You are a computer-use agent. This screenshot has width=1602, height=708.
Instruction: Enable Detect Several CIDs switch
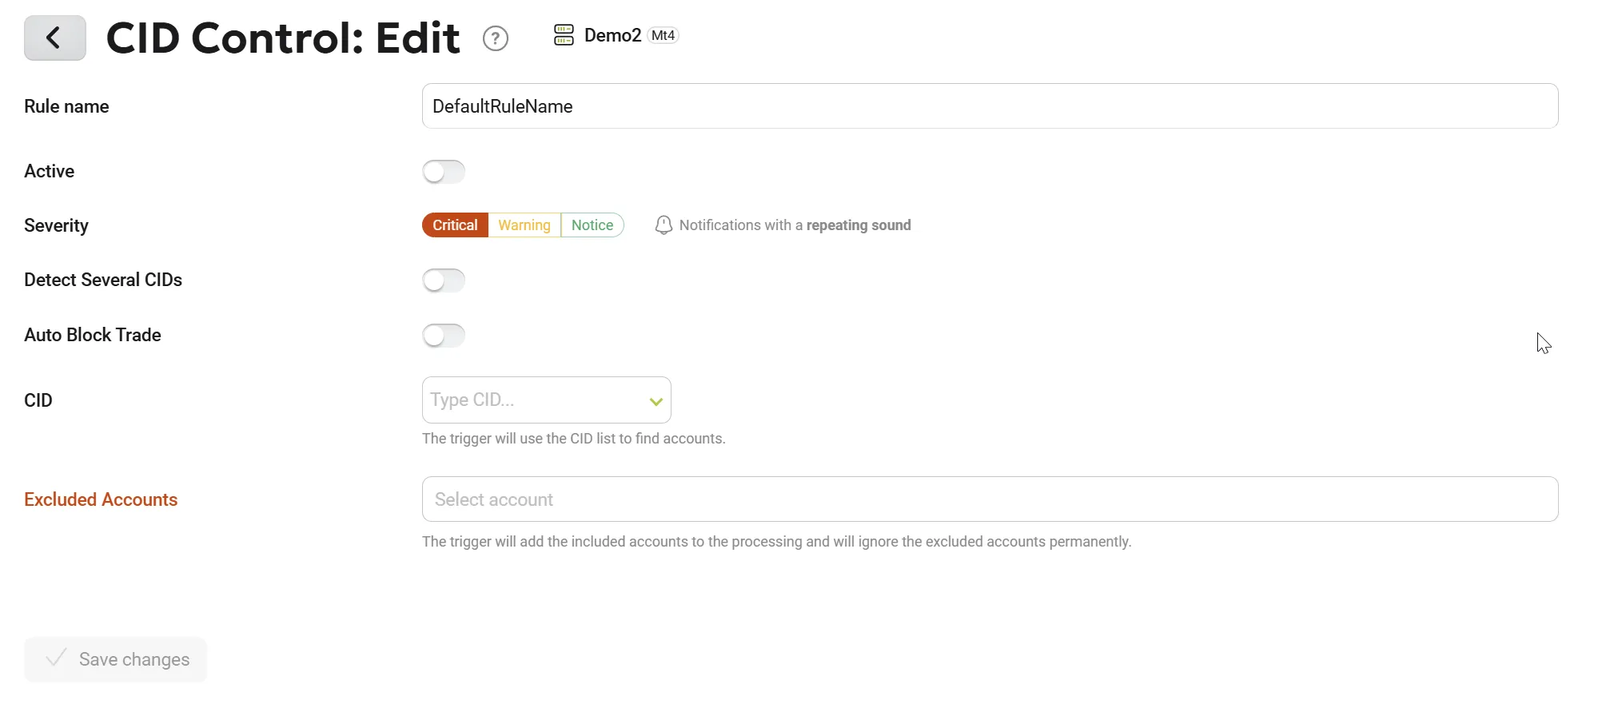coord(444,280)
